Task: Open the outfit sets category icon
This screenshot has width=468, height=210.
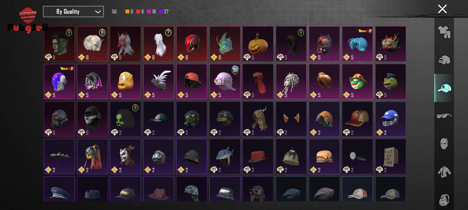Action: tap(444, 32)
